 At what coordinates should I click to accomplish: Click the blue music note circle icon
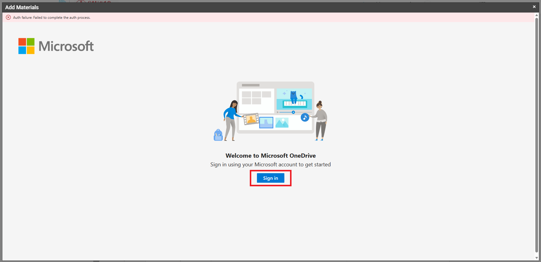(305, 117)
